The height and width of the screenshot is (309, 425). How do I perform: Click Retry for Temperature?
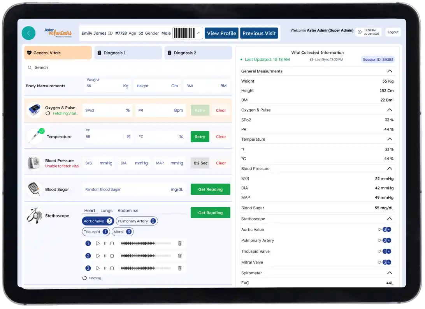tap(200, 137)
